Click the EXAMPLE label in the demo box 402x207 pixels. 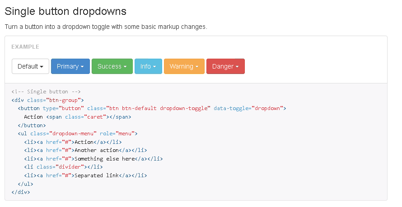[x=25, y=46]
